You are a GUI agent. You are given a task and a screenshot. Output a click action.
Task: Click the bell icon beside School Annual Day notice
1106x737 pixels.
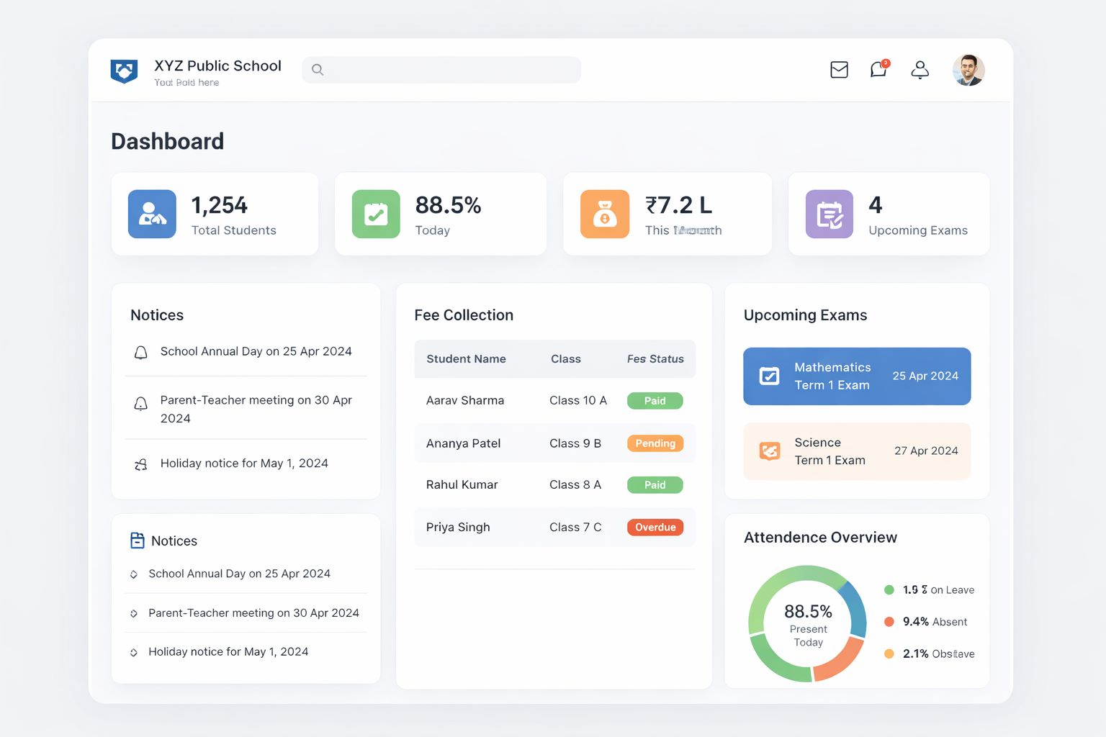pyautogui.click(x=140, y=352)
